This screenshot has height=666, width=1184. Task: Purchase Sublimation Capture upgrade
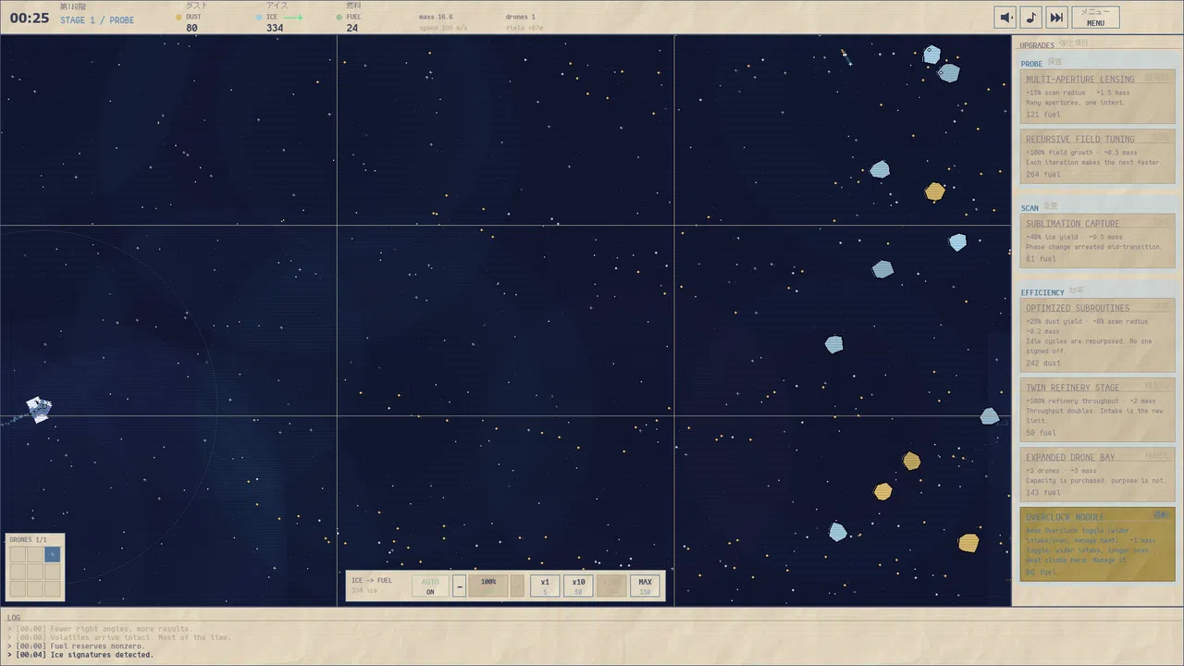pyautogui.click(x=1097, y=240)
